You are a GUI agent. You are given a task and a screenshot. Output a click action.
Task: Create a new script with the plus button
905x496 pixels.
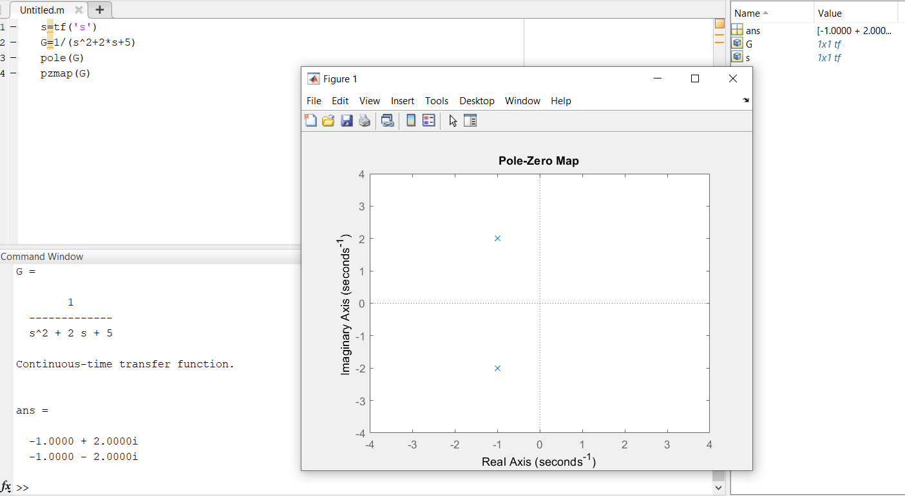point(99,10)
